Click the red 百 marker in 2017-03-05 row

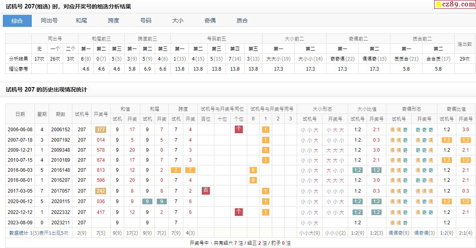tap(206, 191)
